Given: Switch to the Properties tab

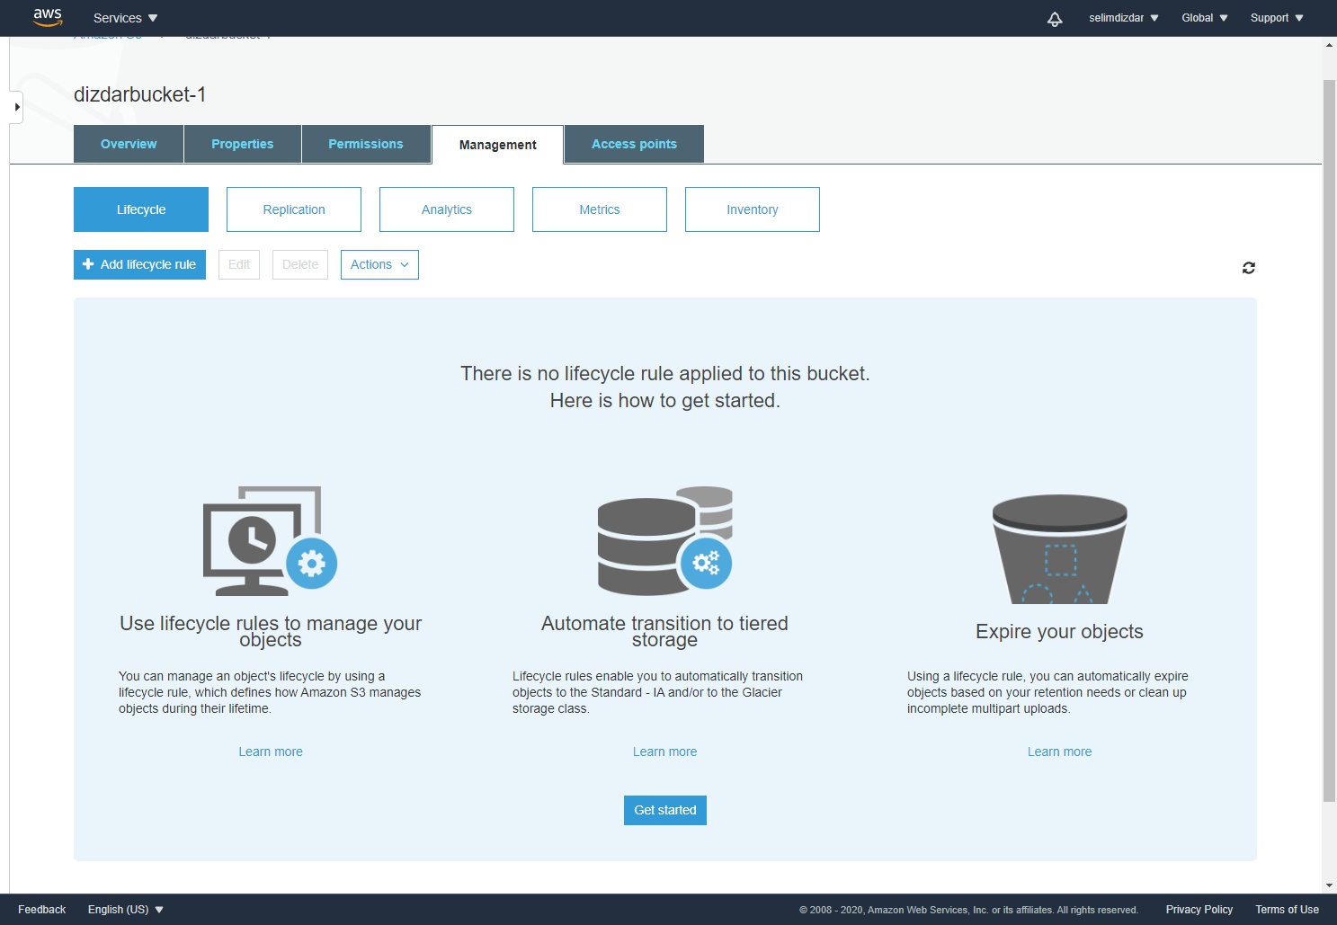Looking at the screenshot, I should pyautogui.click(x=243, y=144).
